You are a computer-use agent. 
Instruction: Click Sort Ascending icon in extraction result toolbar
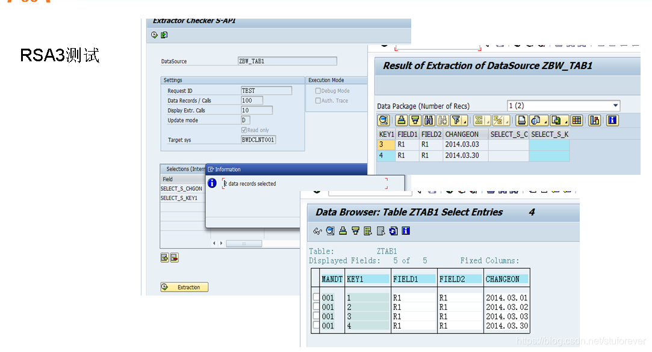point(402,120)
